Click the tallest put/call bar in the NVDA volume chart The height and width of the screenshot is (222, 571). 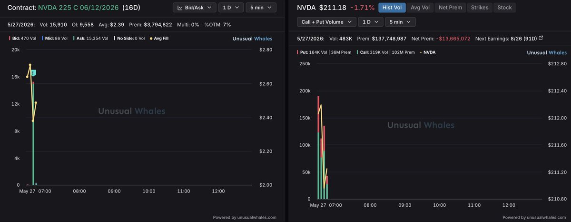pyautogui.click(x=318, y=148)
